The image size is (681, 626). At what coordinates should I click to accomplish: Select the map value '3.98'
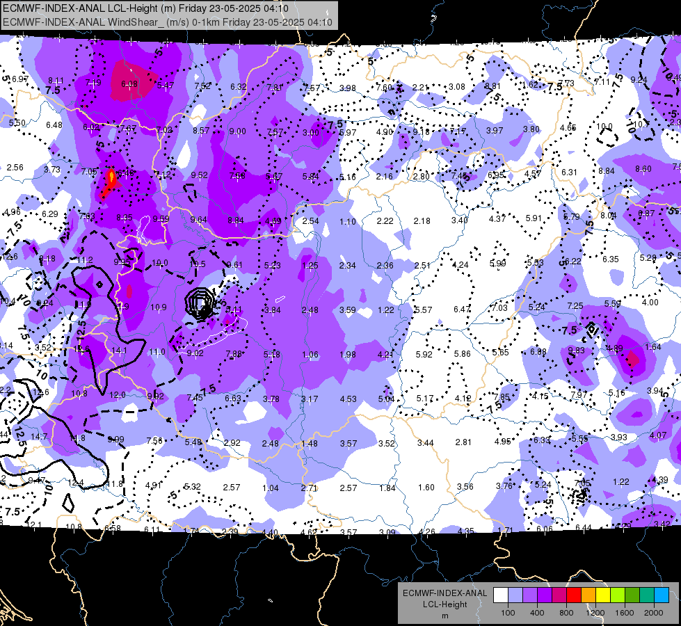347,88
